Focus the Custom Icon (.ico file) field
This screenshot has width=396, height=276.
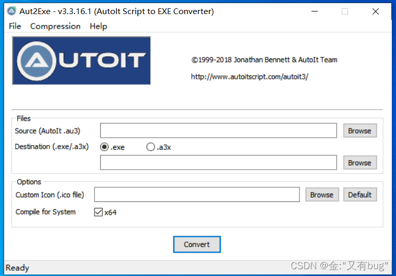pos(197,195)
